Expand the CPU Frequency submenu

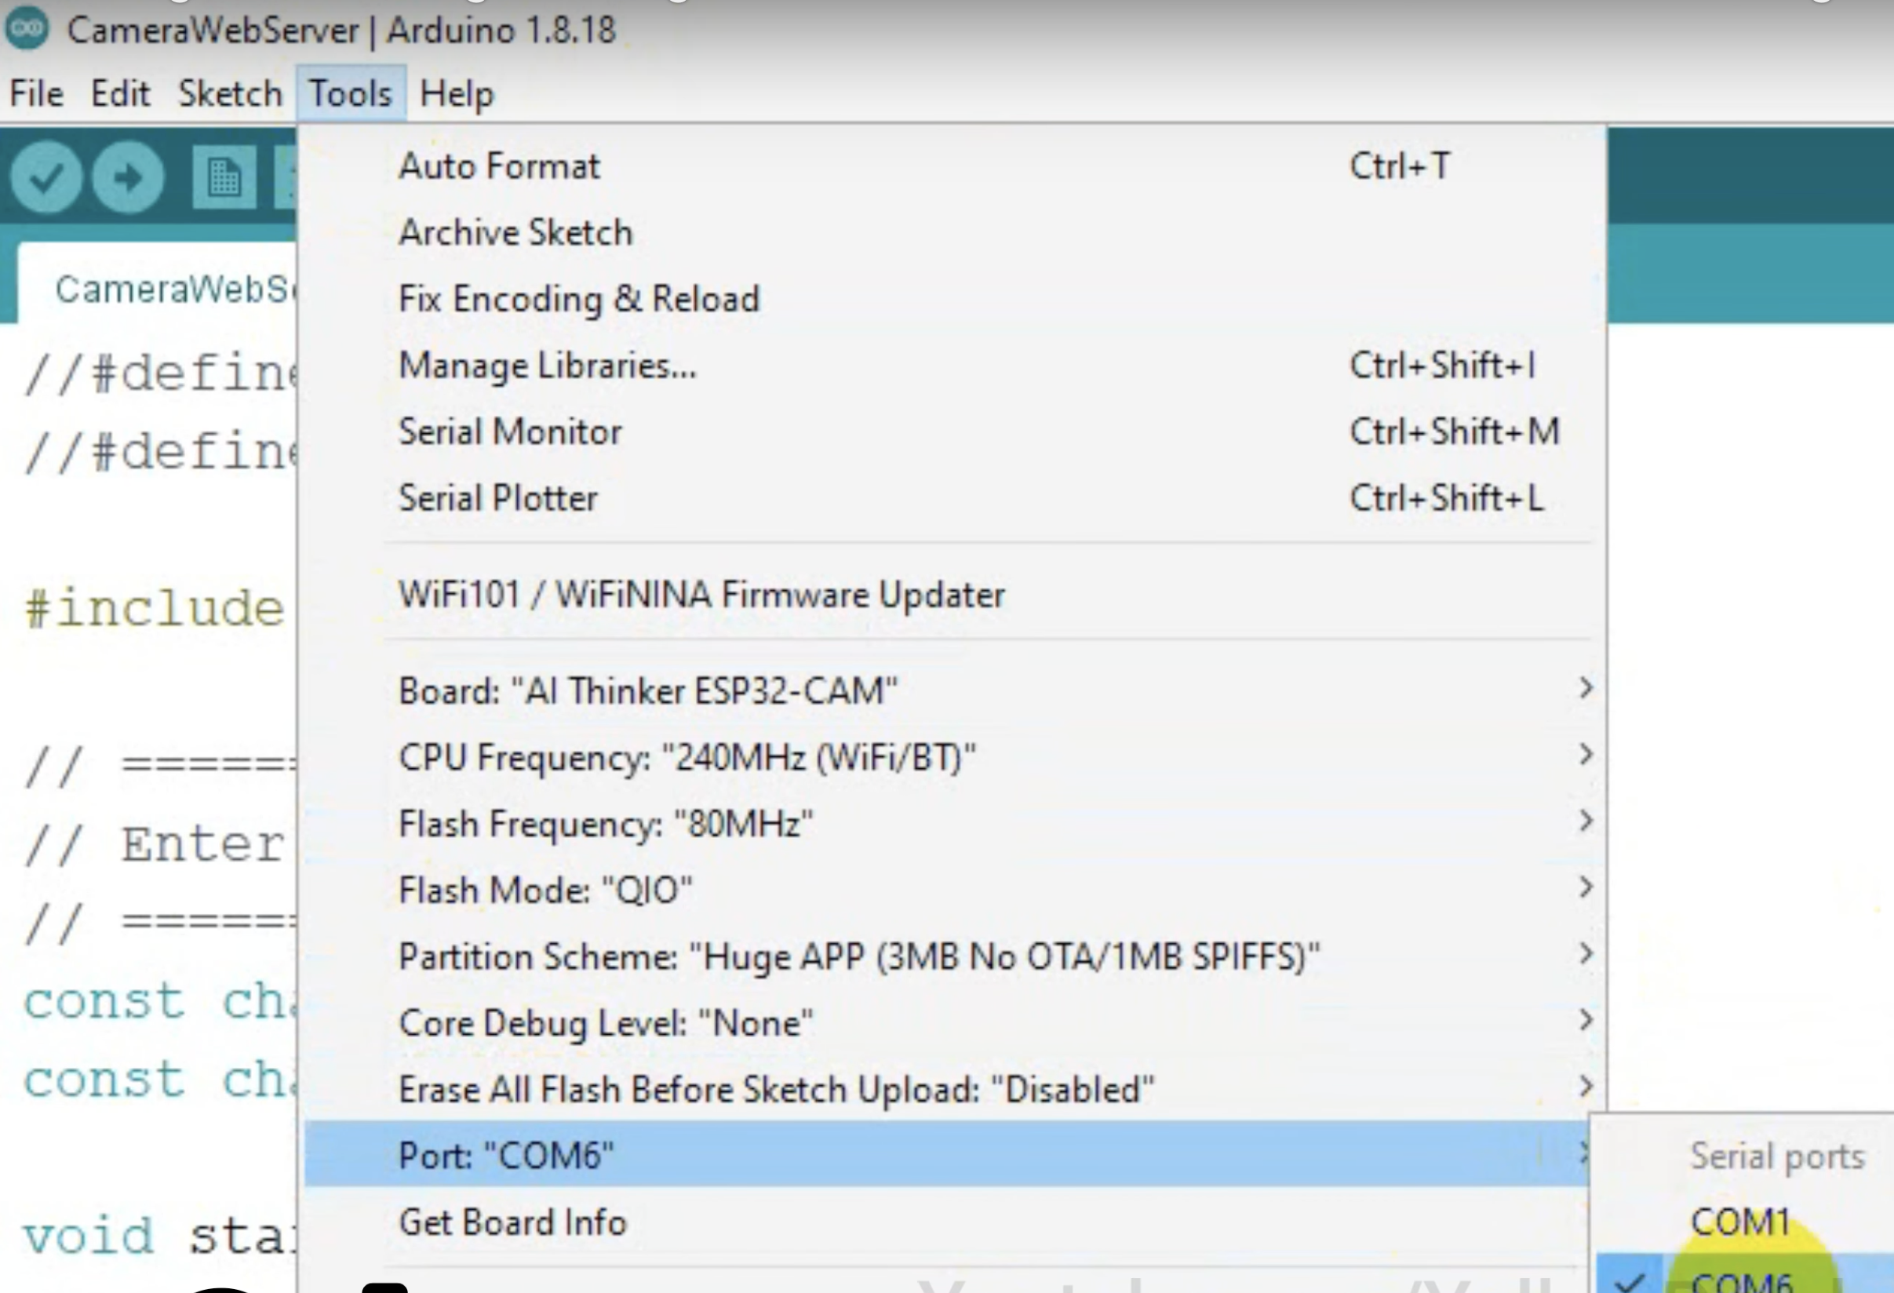(x=687, y=758)
